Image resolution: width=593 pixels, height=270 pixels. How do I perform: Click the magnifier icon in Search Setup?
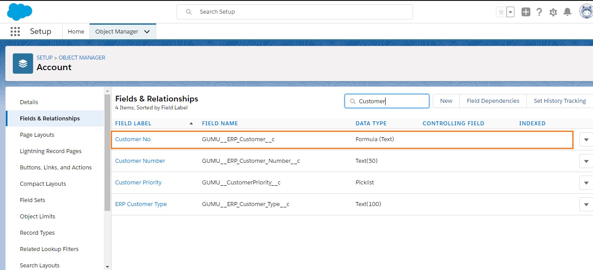pyautogui.click(x=189, y=12)
